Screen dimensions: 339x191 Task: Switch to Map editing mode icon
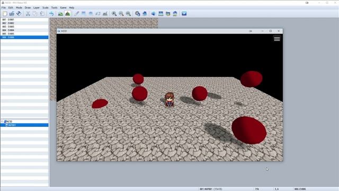[60, 14]
